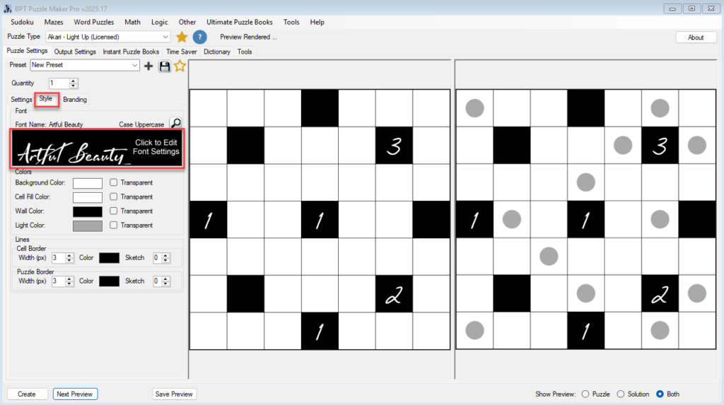Screen dimensions: 724x405
Task: Expand the Puzzle Type dropdown
Action: coord(165,37)
